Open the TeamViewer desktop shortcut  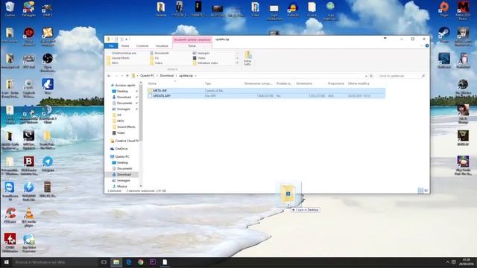coord(10,191)
